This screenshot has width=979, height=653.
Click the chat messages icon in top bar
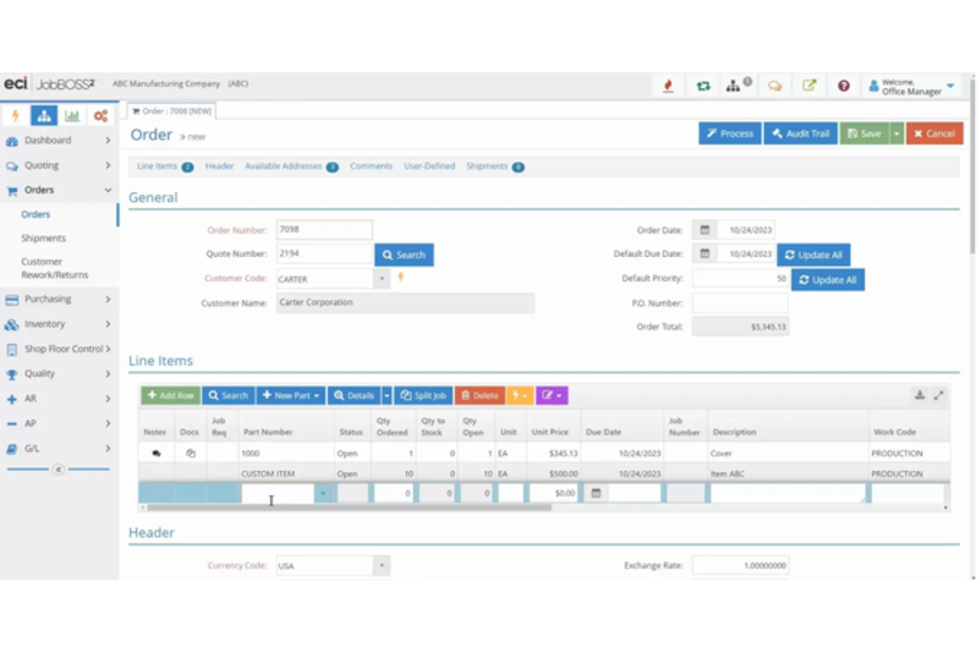(x=775, y=85)
